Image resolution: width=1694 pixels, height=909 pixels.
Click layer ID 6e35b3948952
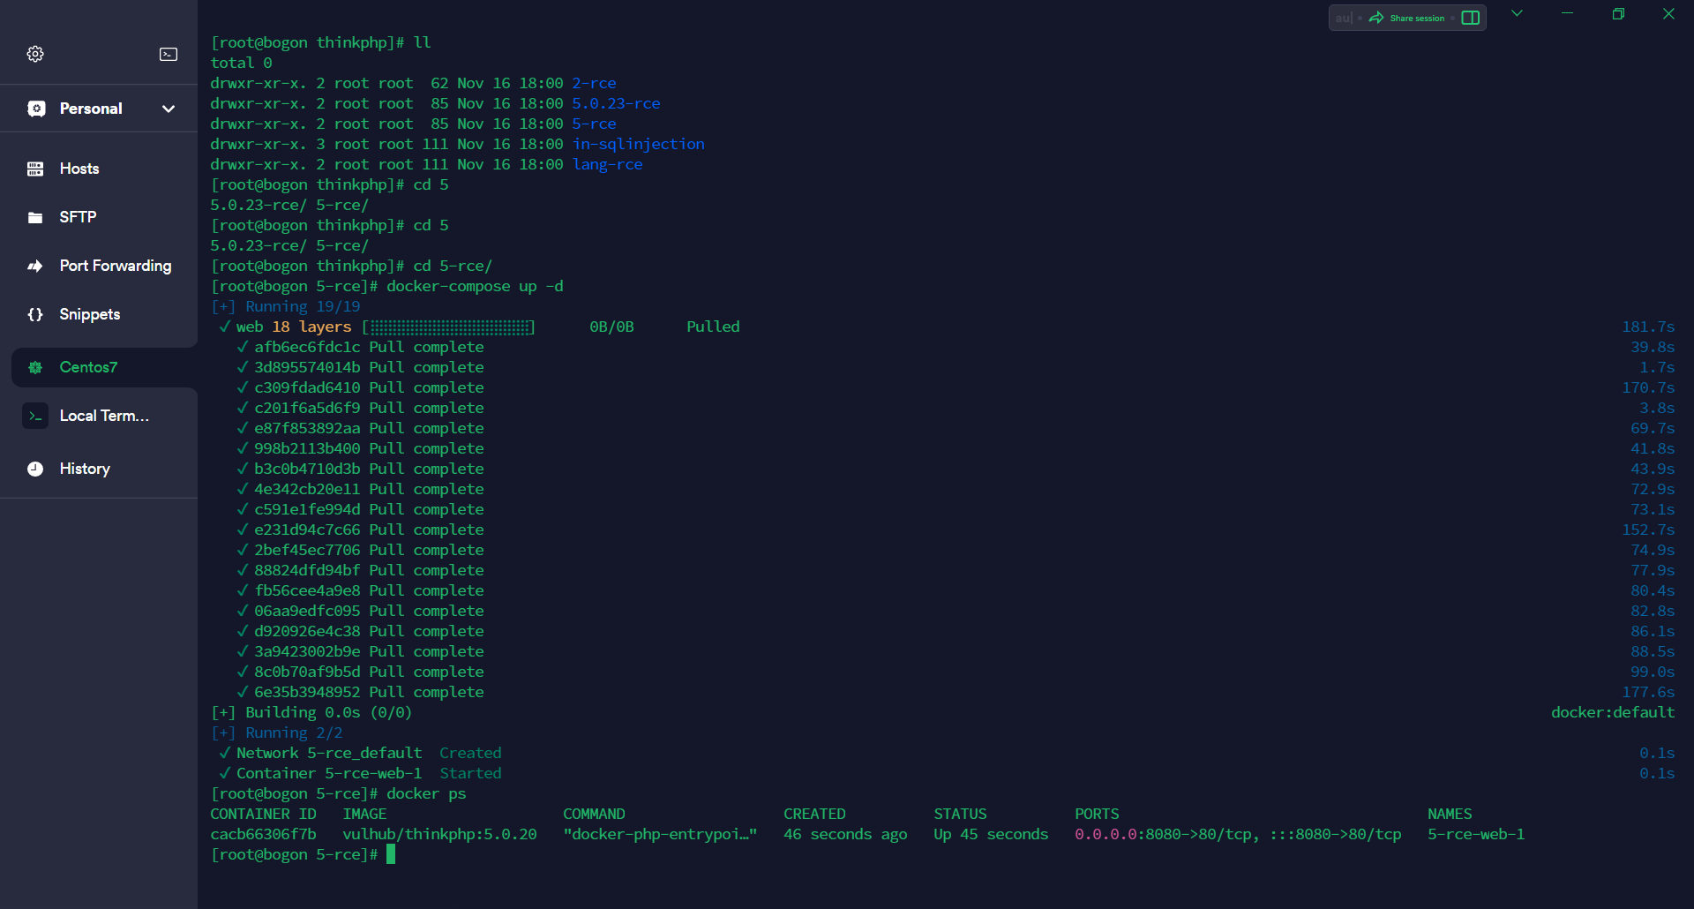[x=307, y=692]
